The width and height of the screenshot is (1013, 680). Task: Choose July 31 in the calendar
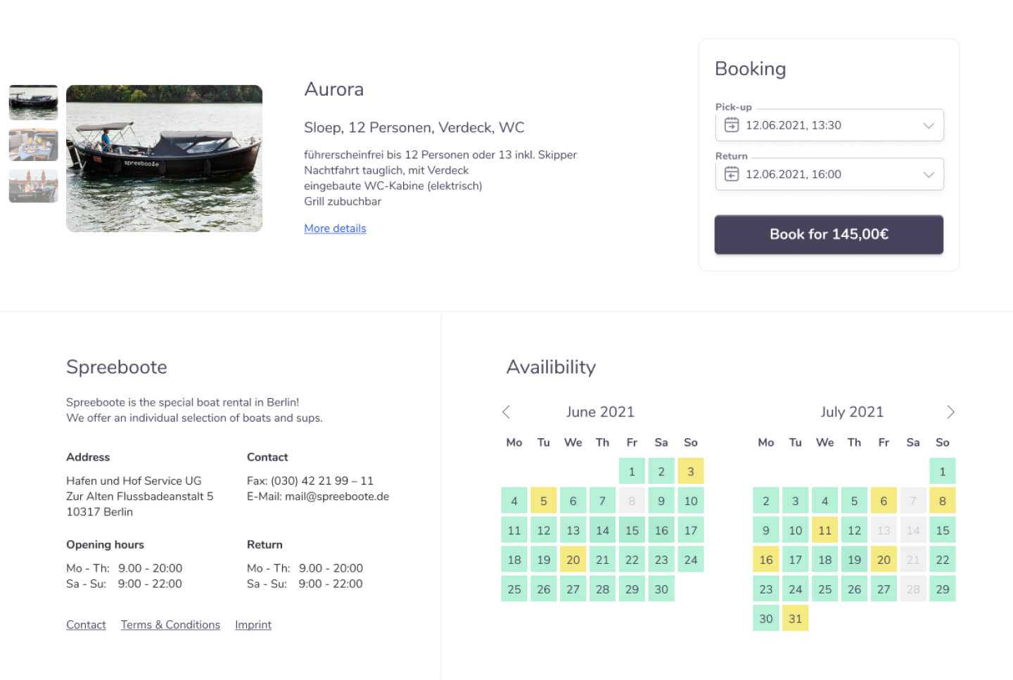[795, 619]
